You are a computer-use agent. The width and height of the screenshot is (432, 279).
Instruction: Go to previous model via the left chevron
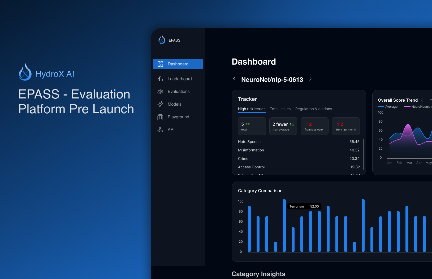234,79
